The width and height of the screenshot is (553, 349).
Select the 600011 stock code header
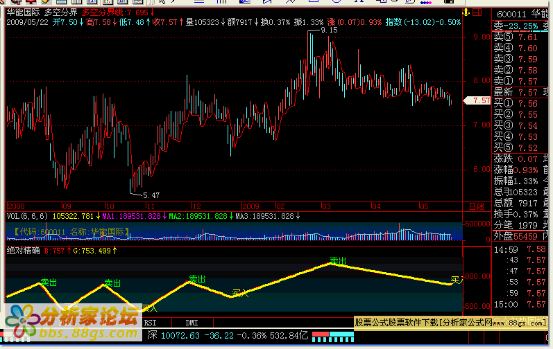pos(511,15)
